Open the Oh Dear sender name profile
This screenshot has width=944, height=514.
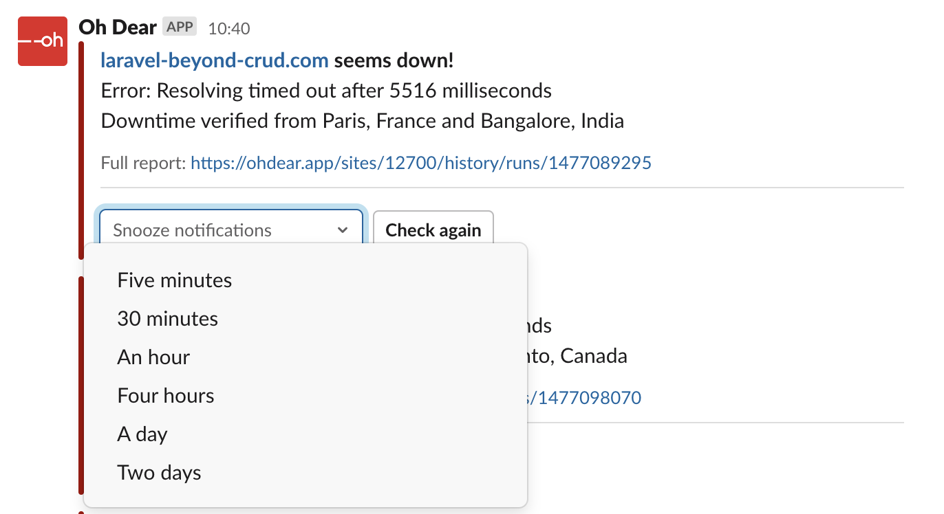pyautogui.click(x=118, y=27)
